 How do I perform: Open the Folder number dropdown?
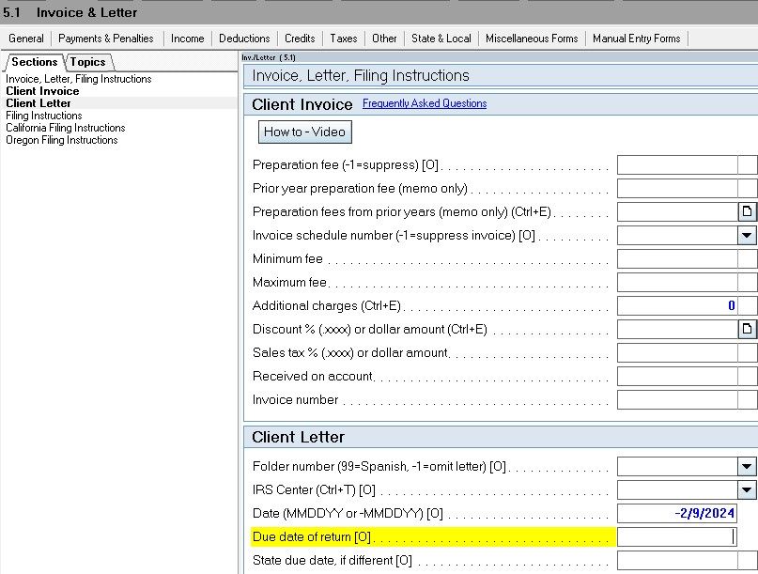747,466
